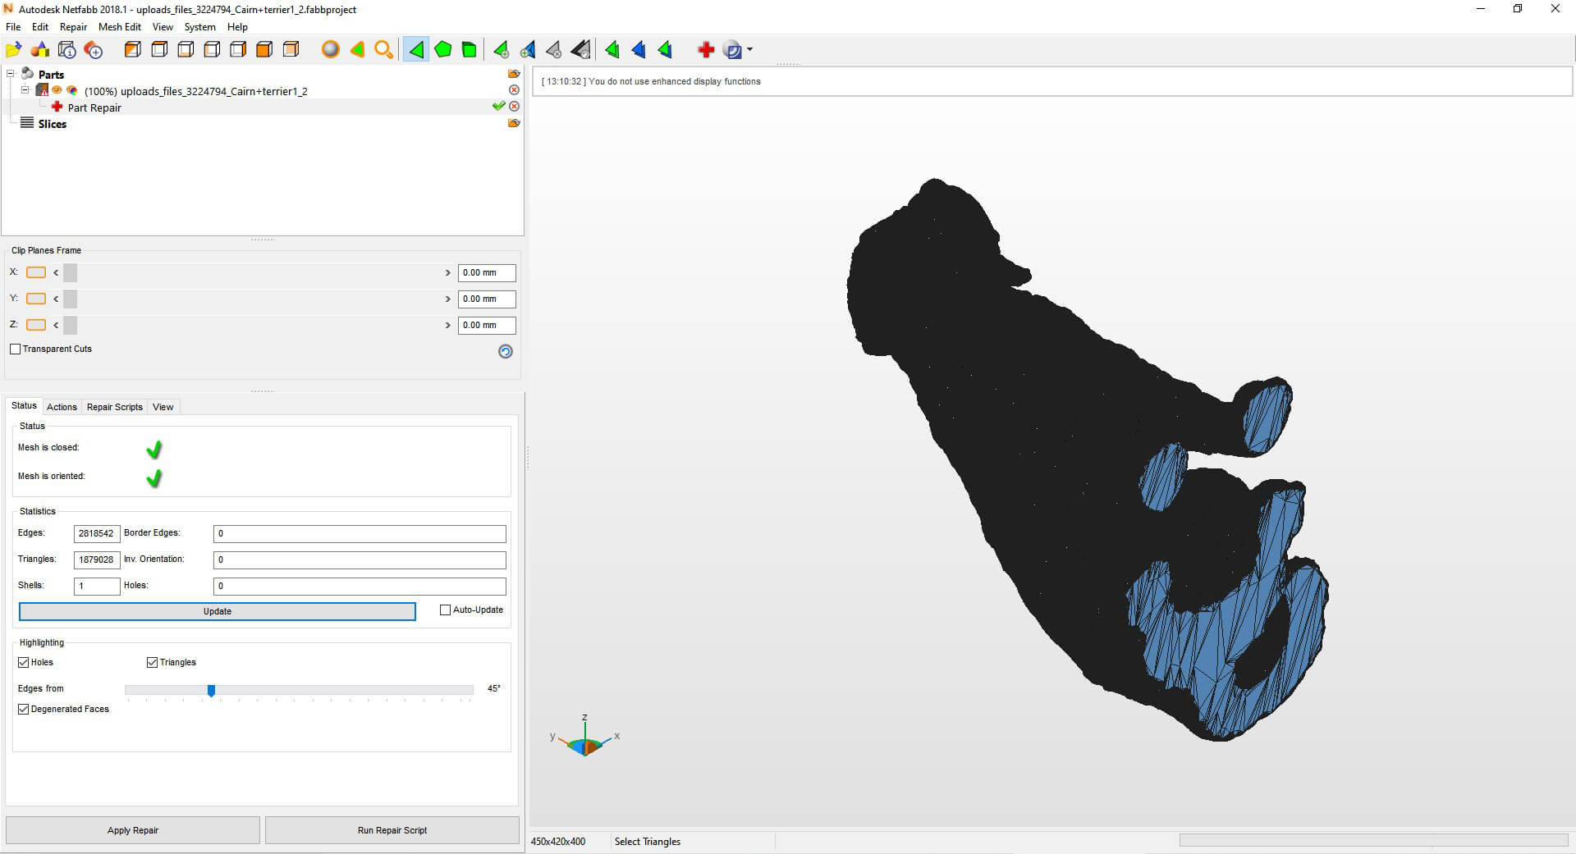The height and width of the screenshot is (854, 1576).
Task: Remove the uploads_files part with red X
Action: [514, 90]
